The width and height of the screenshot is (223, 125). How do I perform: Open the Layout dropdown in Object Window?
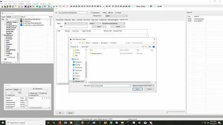click(11, 17)
